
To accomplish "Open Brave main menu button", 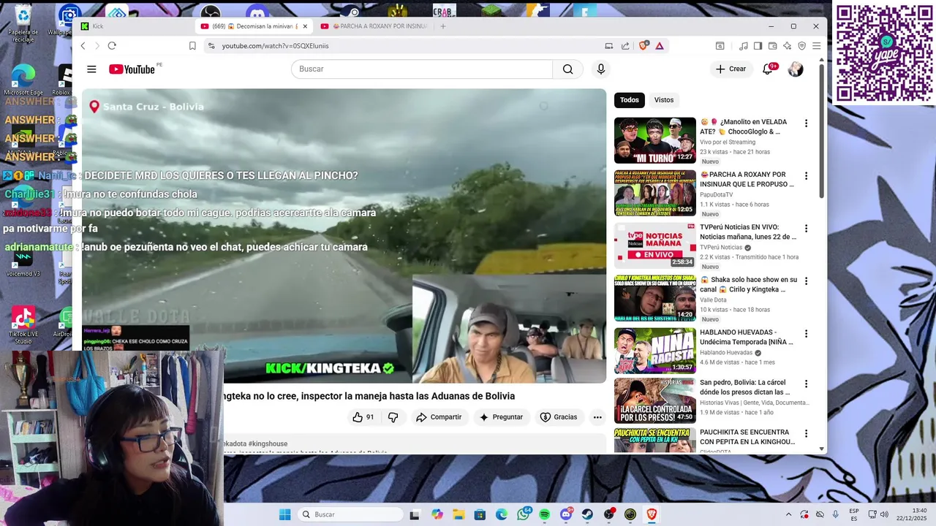I will (816, 45).
